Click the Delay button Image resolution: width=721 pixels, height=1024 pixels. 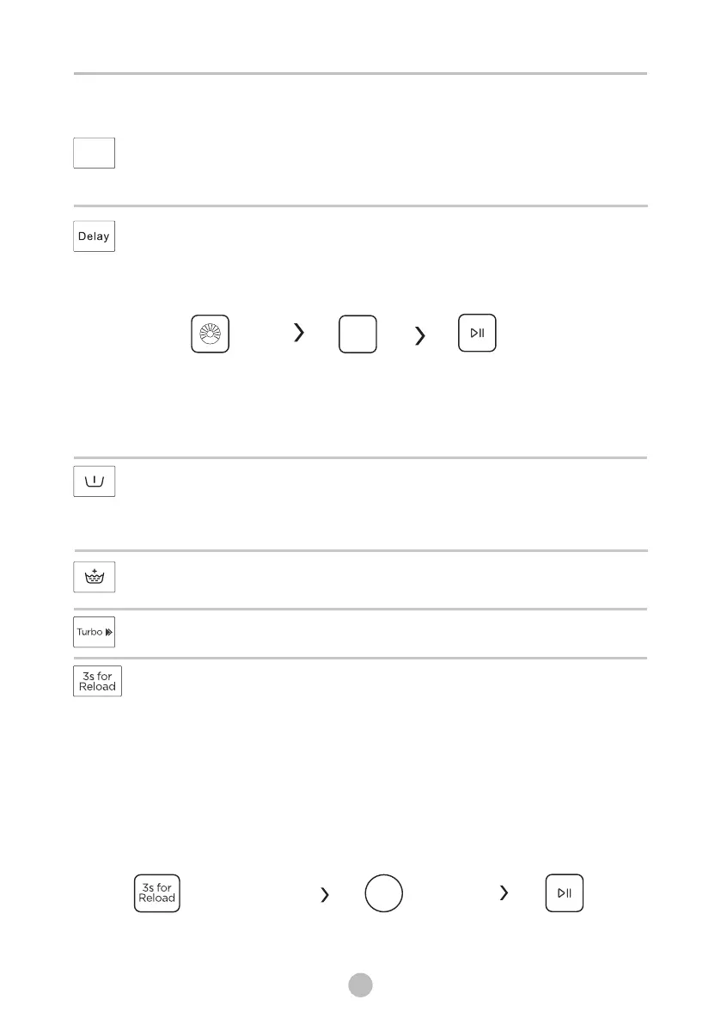pyautogui.click(x=94, y=236)
